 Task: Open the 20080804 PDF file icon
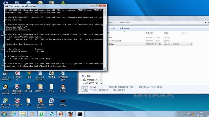click(x=40, y=88)
